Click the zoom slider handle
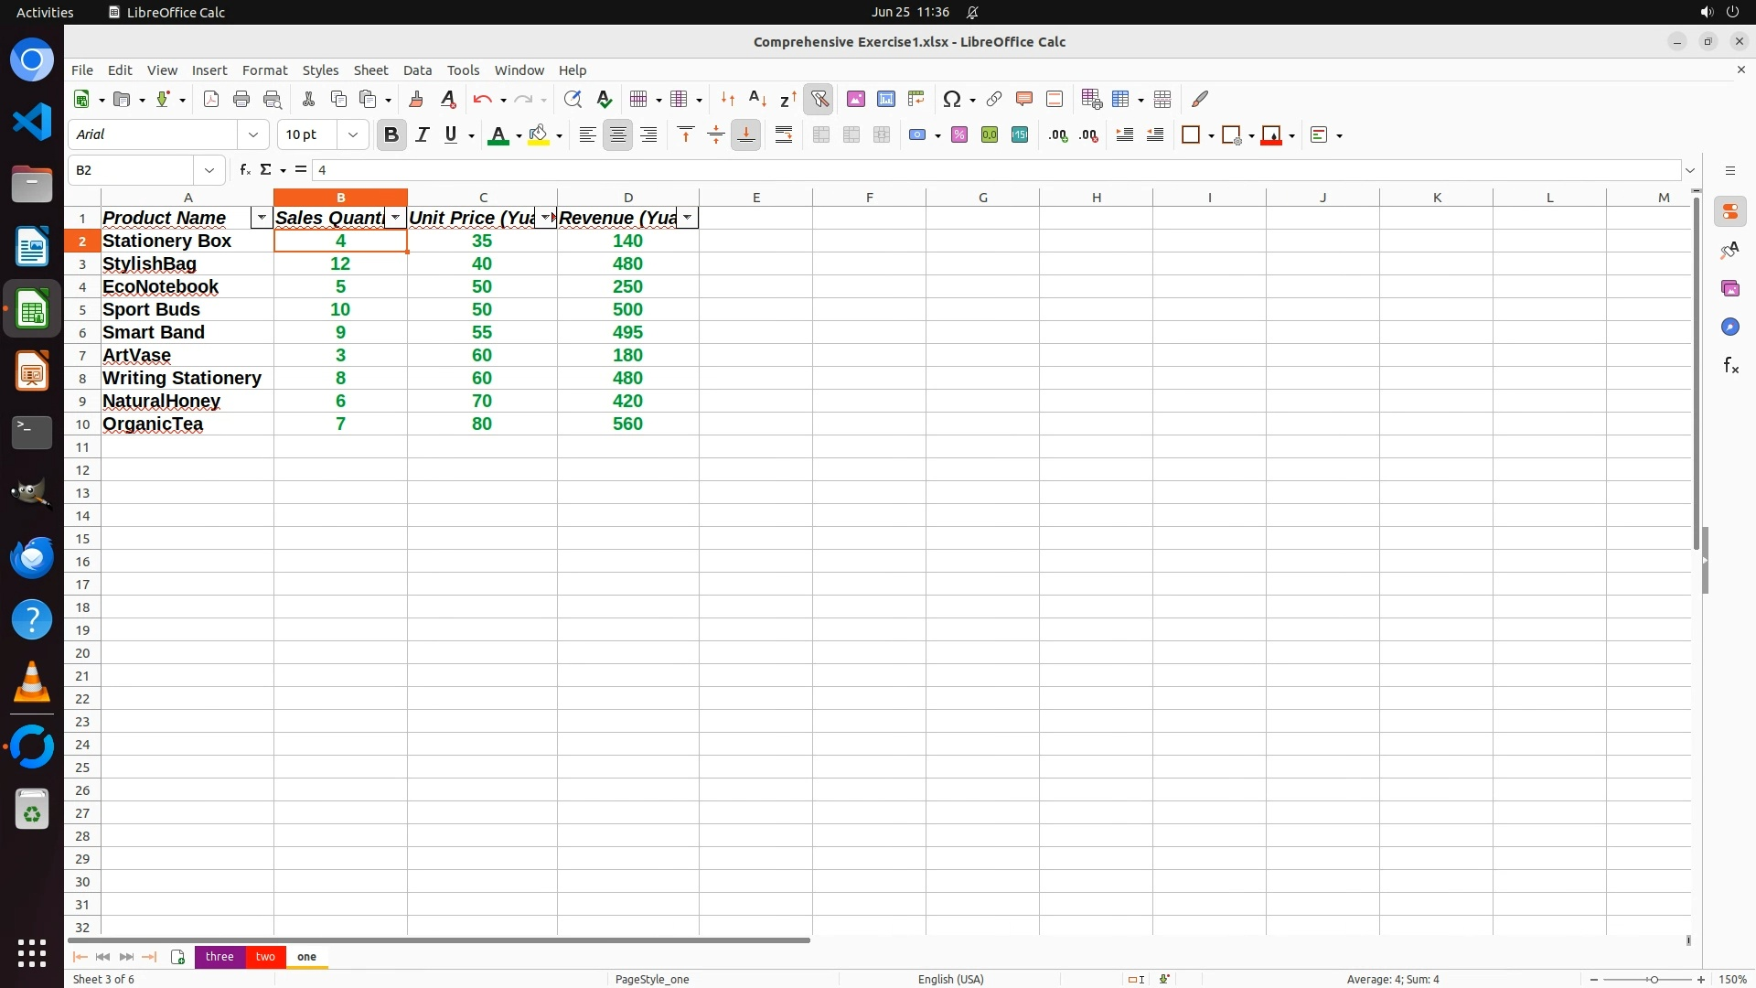 pyautogui.click(x=1654, y=980)
